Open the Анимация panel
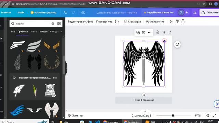 (x=132, y=22)
